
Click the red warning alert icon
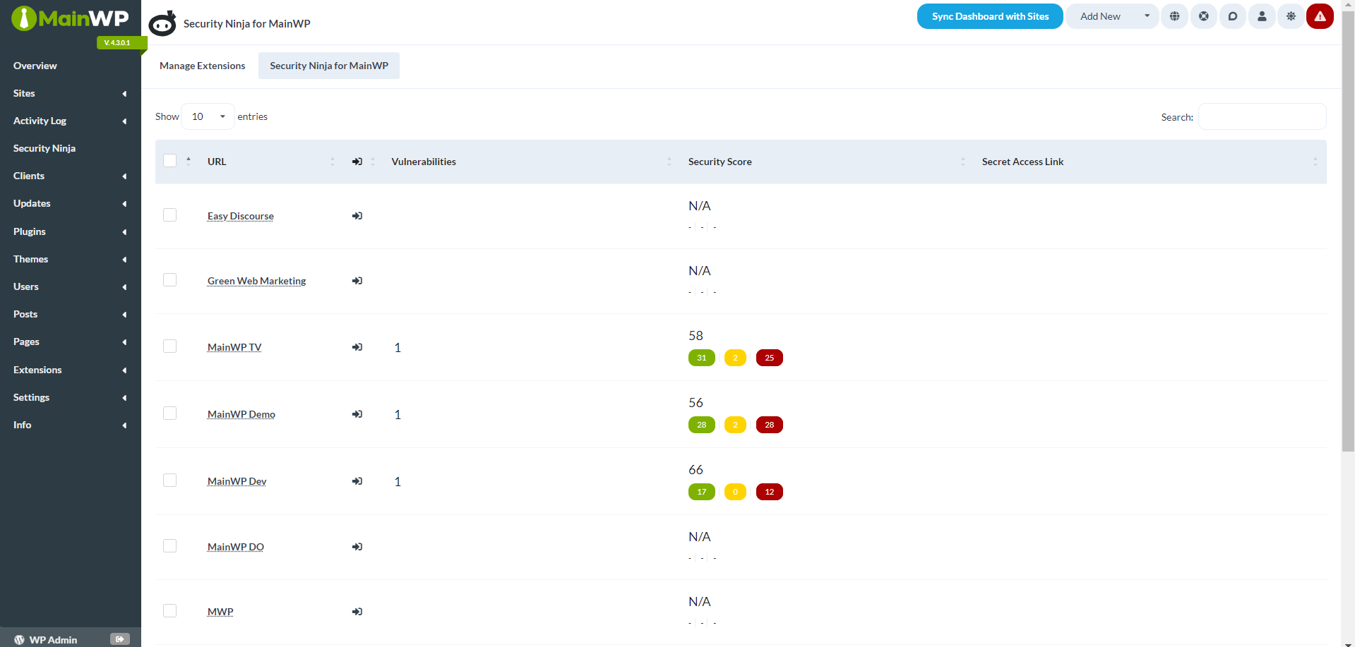(x=1320, y=16)
